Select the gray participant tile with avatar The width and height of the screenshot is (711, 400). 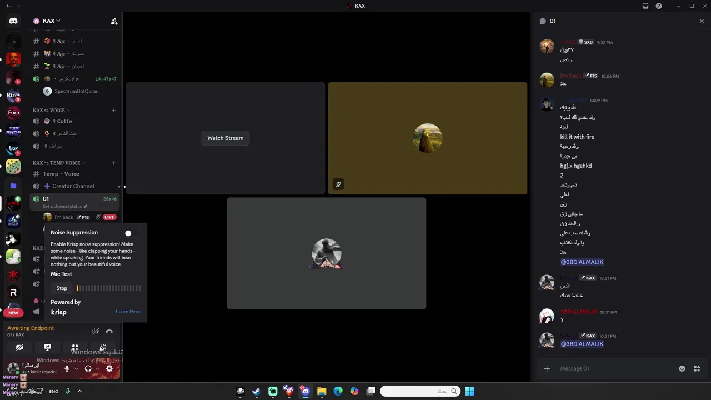326,253
